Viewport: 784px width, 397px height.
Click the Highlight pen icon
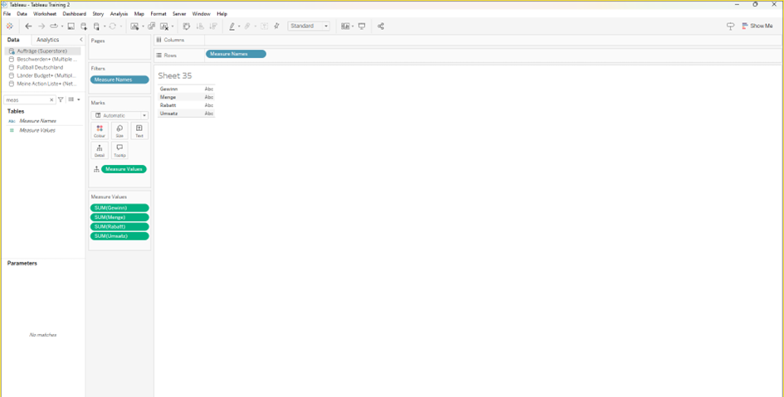[232, 26]
